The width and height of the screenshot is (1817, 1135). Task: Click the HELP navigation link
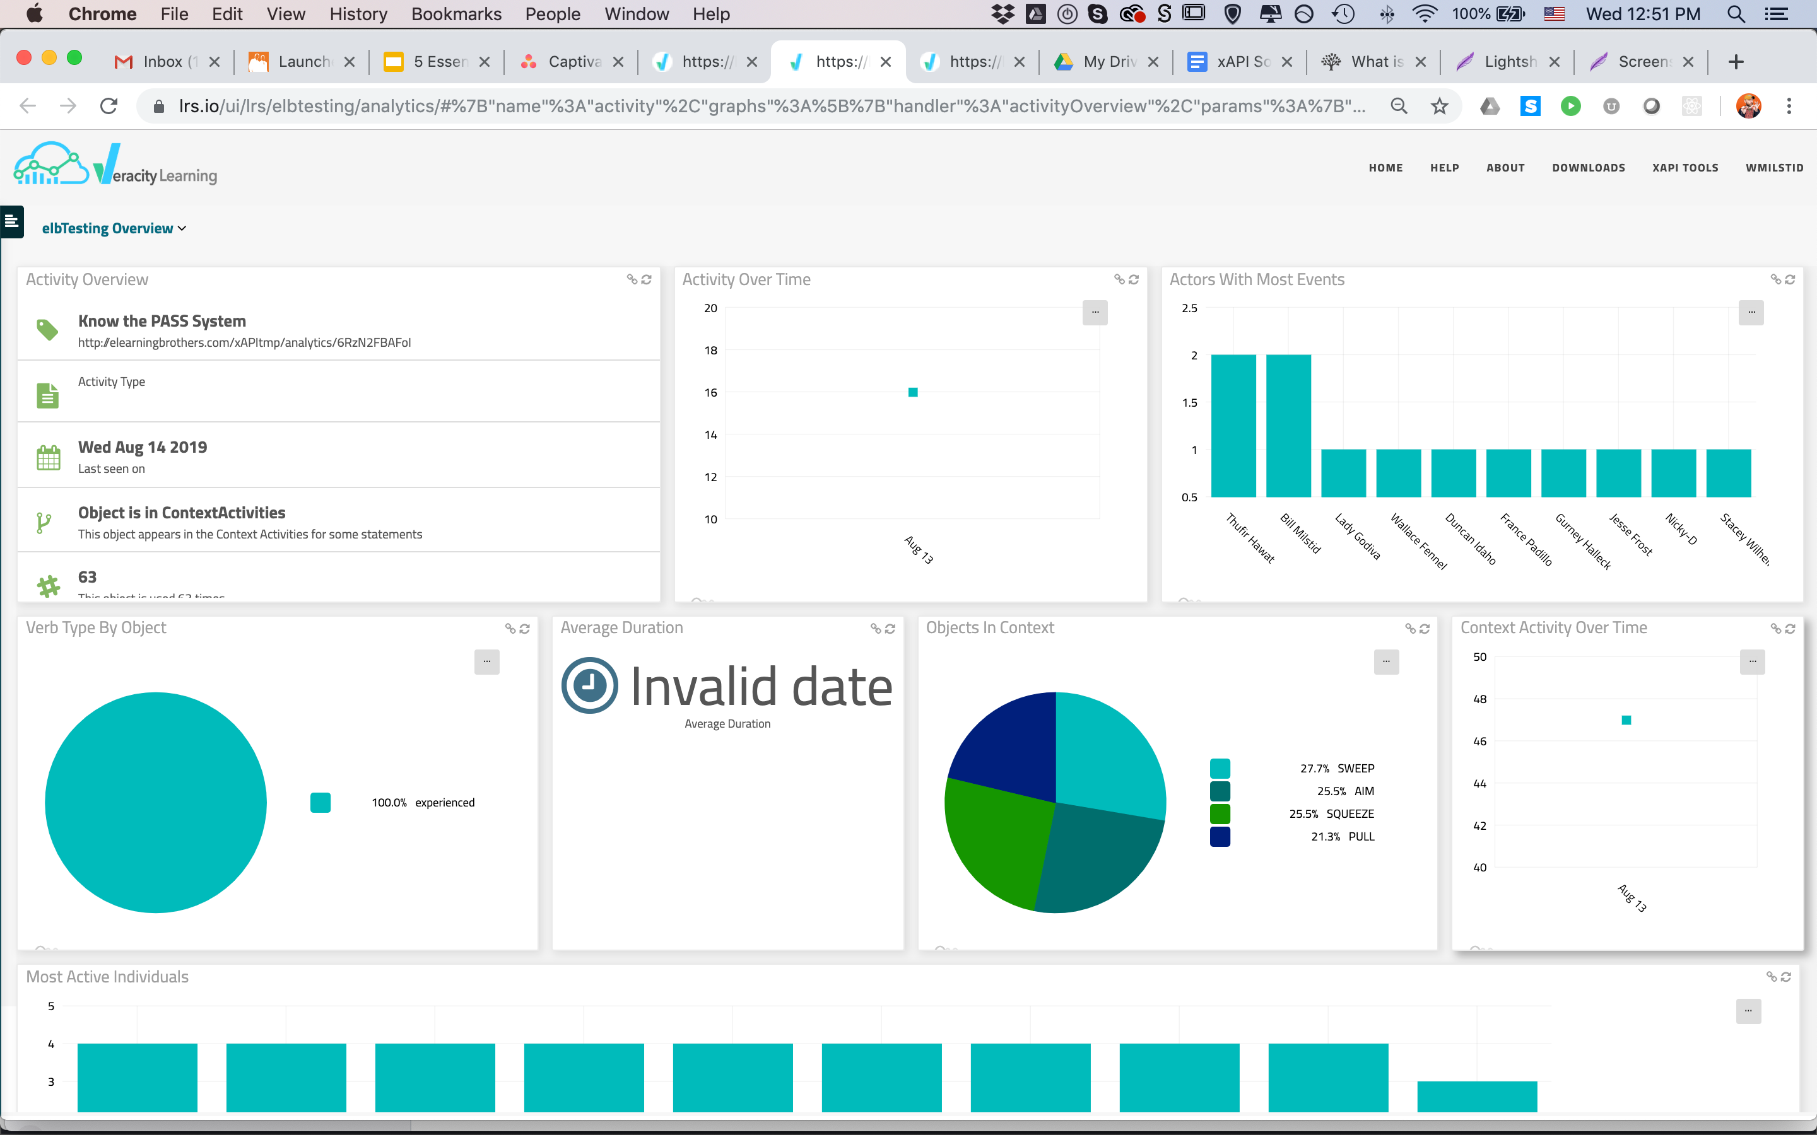click(1444, 167)
